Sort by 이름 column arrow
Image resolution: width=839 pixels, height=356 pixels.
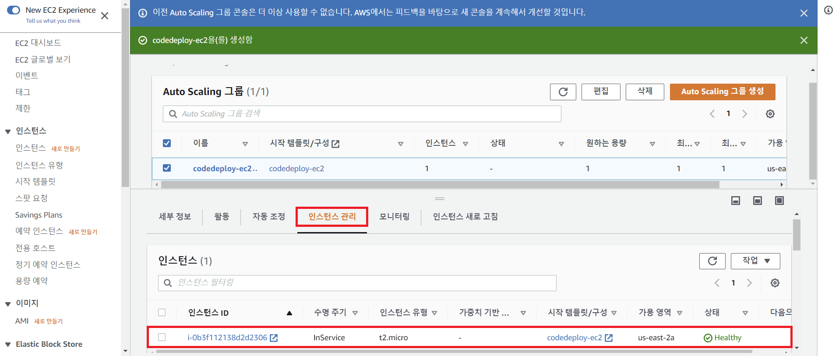[245, 144]
